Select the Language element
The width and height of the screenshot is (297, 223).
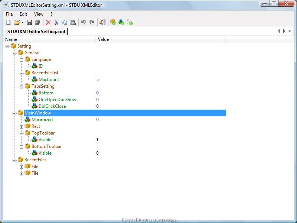41,59
